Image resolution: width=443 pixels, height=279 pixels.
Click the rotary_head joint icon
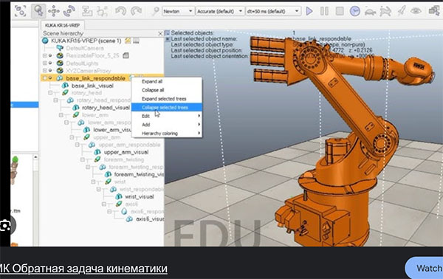pyautogui.click(x=65, y=92)
